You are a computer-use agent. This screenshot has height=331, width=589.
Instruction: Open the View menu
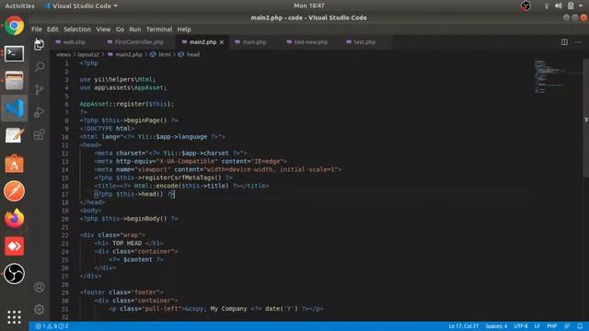[103, 29]
